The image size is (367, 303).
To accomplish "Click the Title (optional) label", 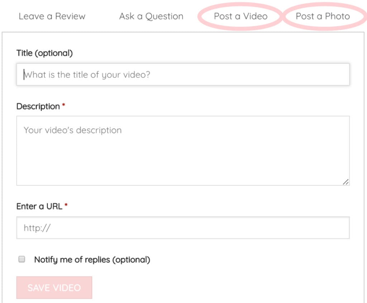I will (x=44, y=53).
